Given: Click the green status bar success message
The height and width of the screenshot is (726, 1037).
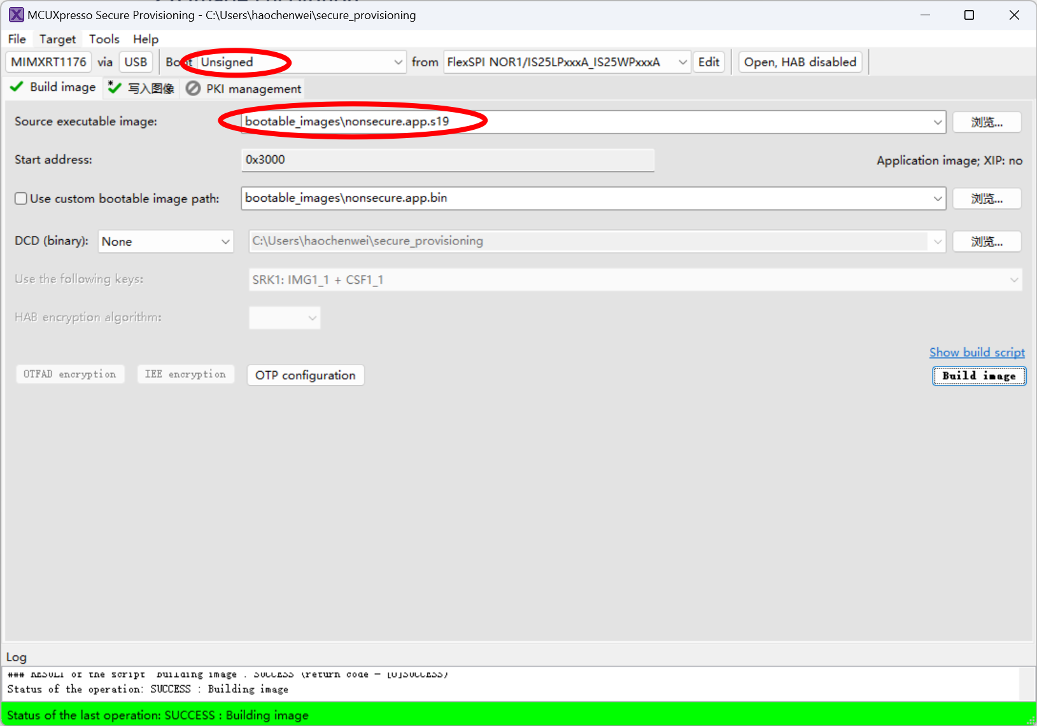Looking at the screenshot, I should (158, 715).
